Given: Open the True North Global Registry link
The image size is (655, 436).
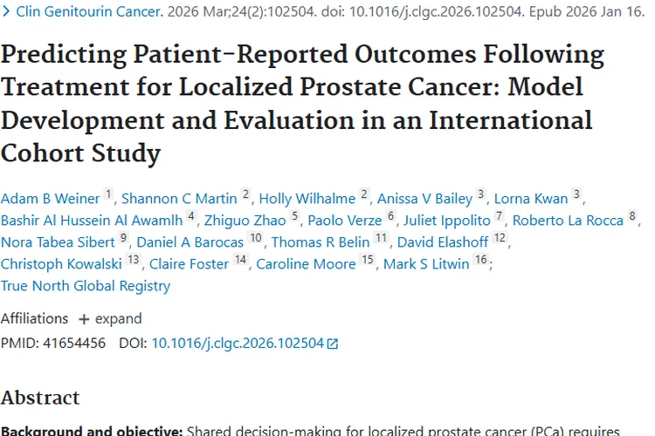Looking at the screenshot, I should (x=86, y=286).
